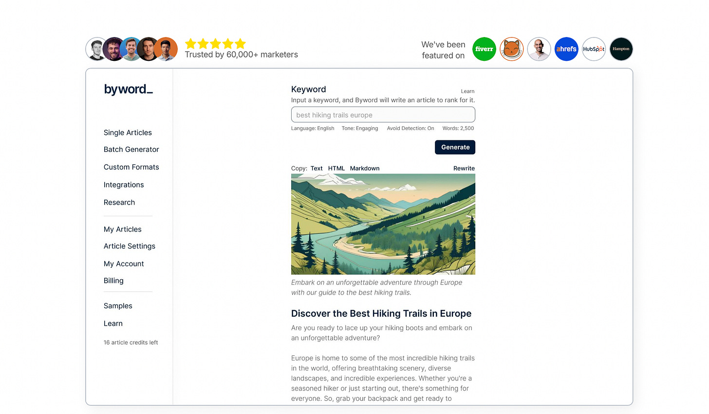Click the HubSpot logo badge
The image size is (709, 414).
(594, 49)
